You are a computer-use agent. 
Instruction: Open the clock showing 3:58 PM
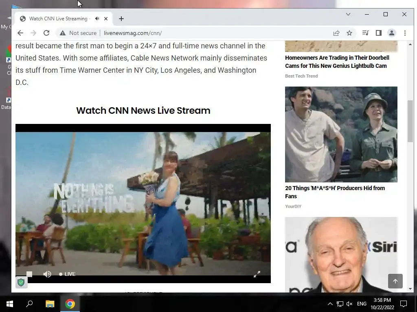(x=382, y=304)
